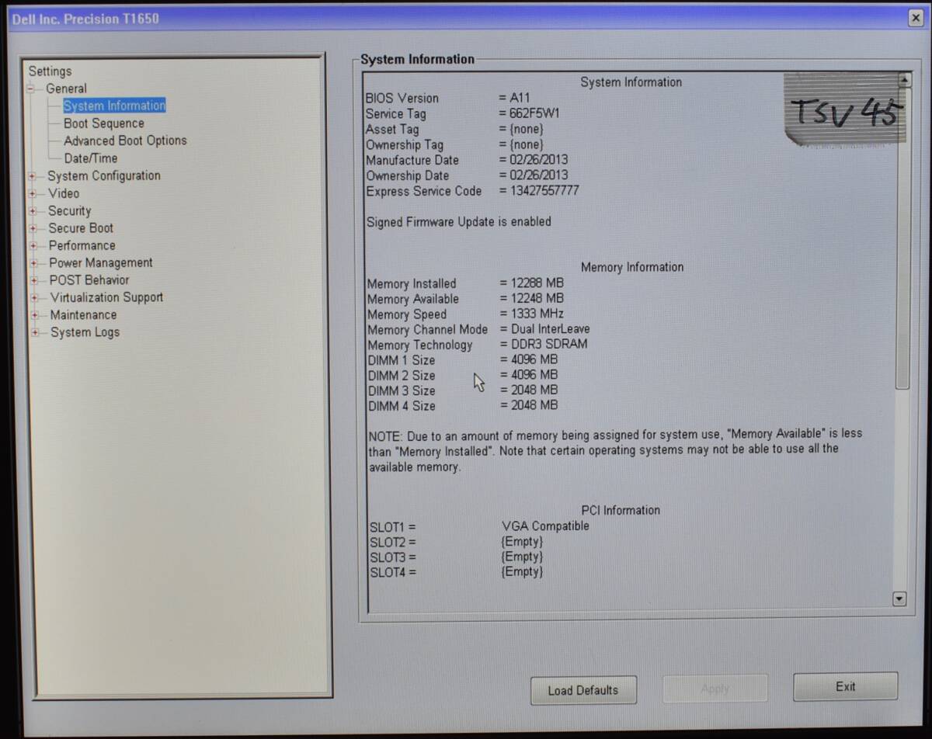
Task: Click the greyed Apply button
Action: pyautogui.click(x=715, y=689)
